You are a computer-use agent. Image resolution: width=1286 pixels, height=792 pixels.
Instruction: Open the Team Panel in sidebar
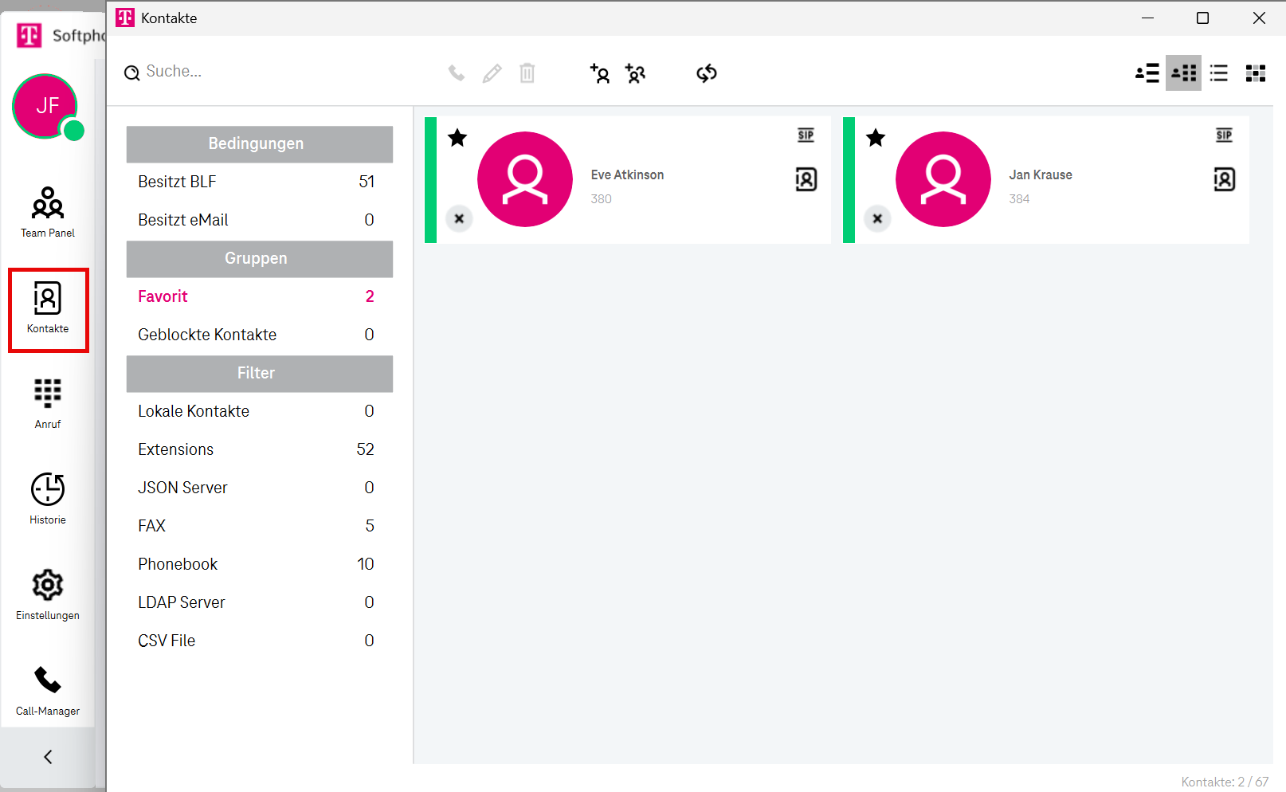(48, 212)
